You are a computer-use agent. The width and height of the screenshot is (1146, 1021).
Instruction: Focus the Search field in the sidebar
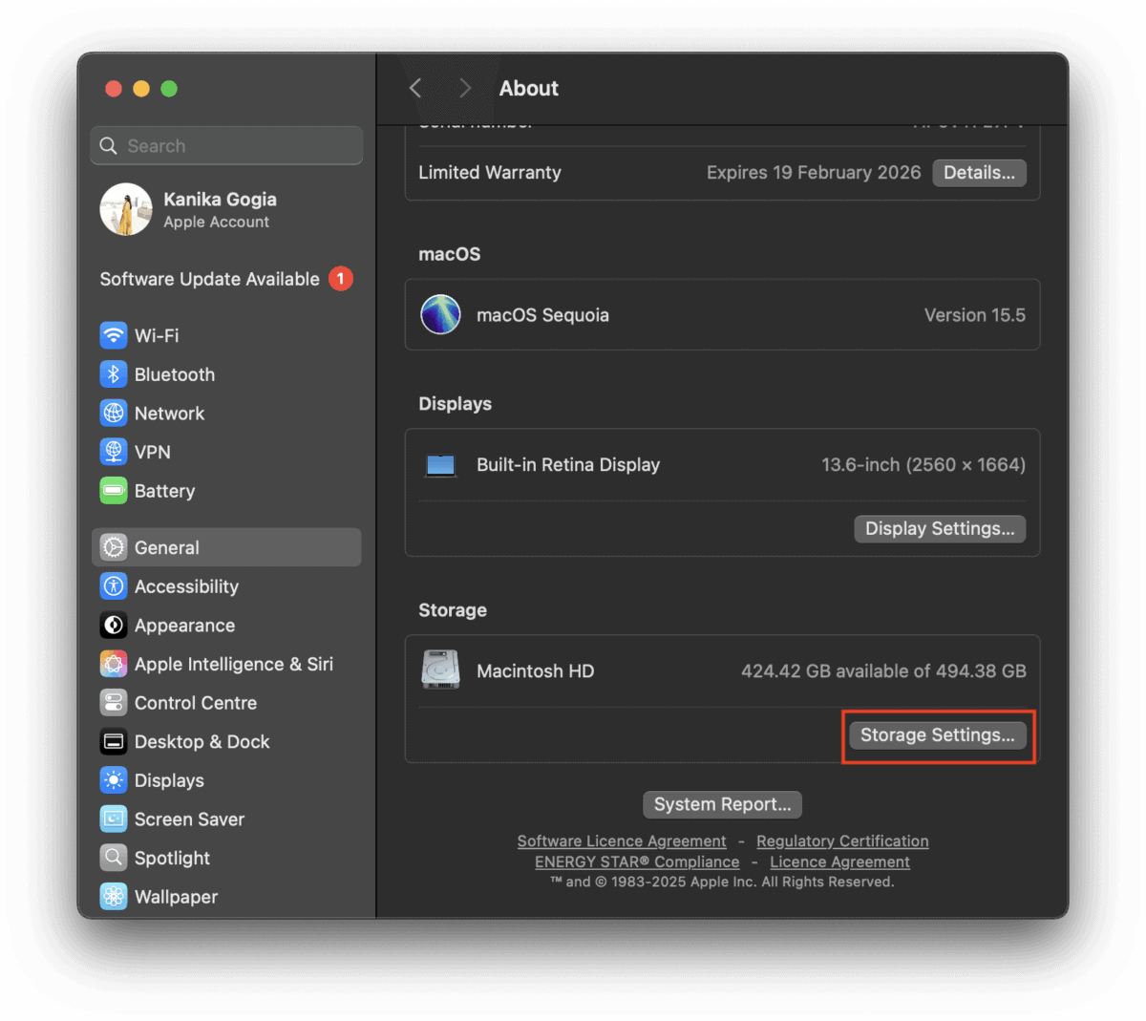pos(226,145)
